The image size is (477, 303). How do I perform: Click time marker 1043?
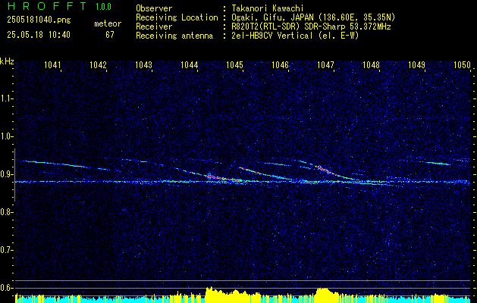tap(143, 64)
